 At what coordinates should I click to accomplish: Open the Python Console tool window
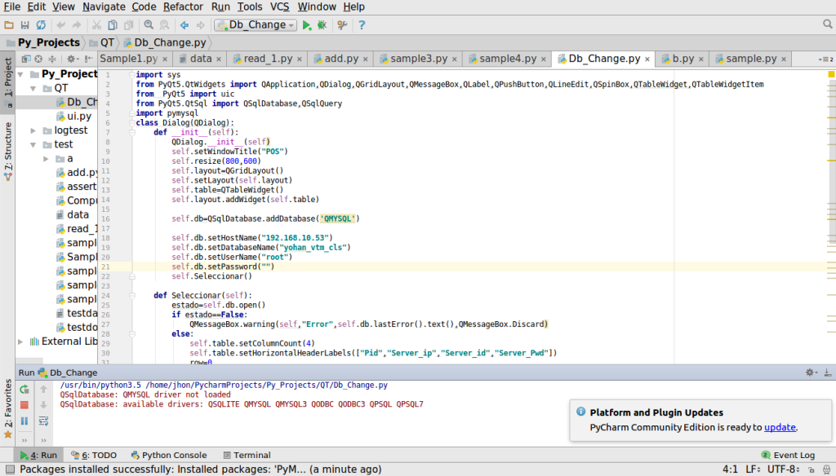pos(169,456)
